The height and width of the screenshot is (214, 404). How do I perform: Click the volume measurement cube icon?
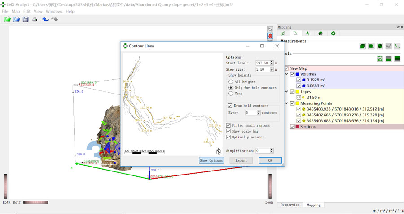click(362, 46)
